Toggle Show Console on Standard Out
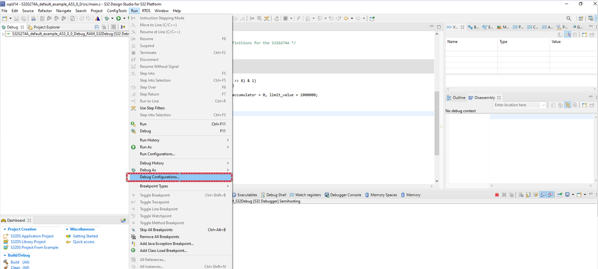598x269 pixels. (x=543, y=195)
